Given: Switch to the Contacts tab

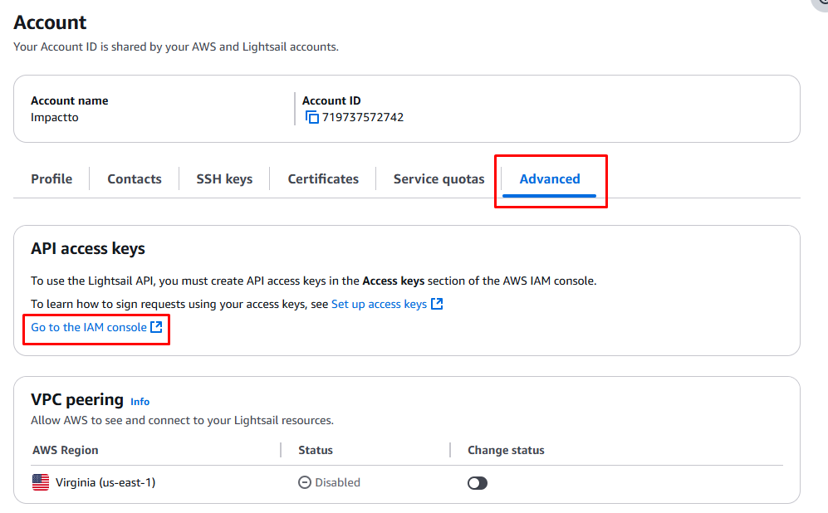Looking at the screenshot, I should coord(135,179).
